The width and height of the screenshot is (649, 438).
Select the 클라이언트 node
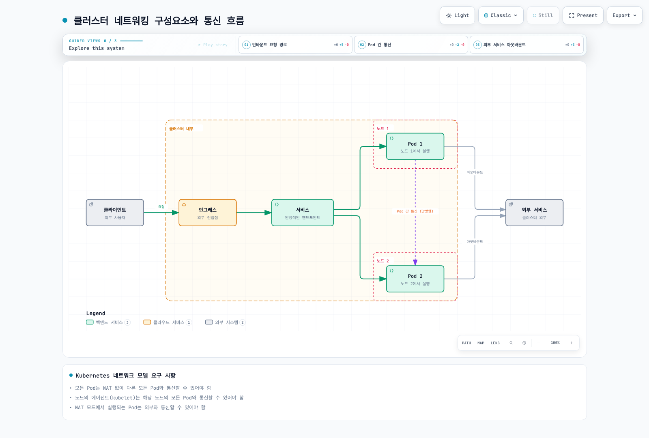pyautogui.click(x=115, y=213)
